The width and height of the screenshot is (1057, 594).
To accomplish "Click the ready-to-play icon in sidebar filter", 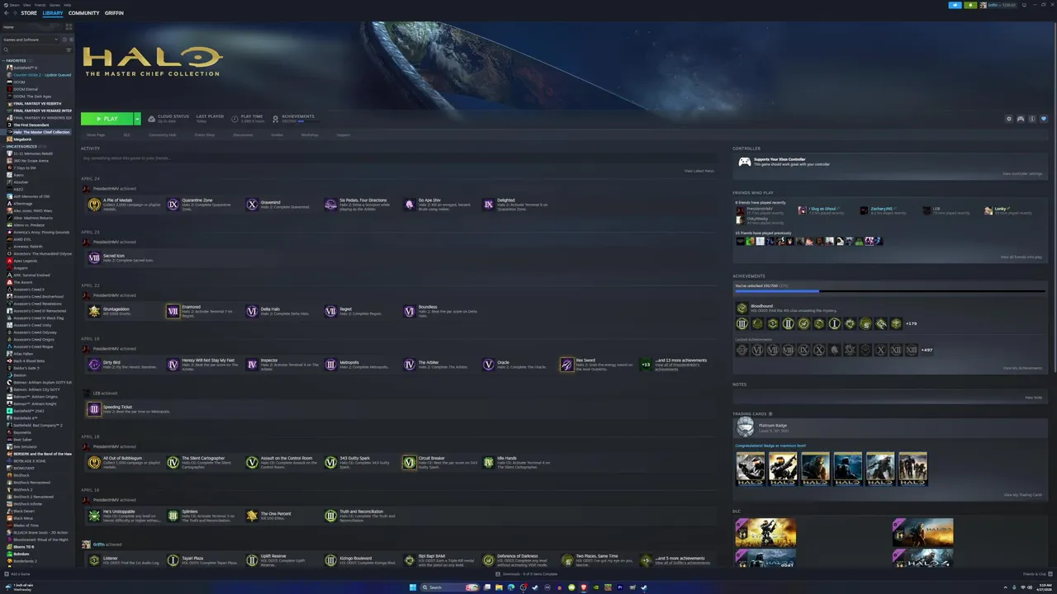I will click(70, 40).
